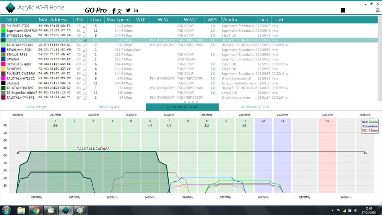
Task: Click the GO Pro upgrade link
Action: pyautogui.click(x=96, y=10)
